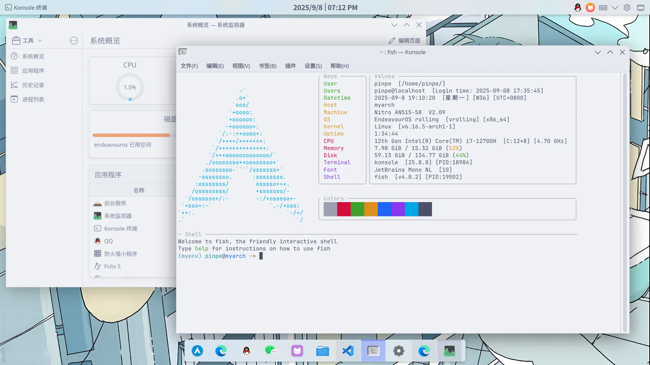This screenshot has height=365, width=650.
Task: Click the Konsole vertical scrollbar
Action: (625, 203)
